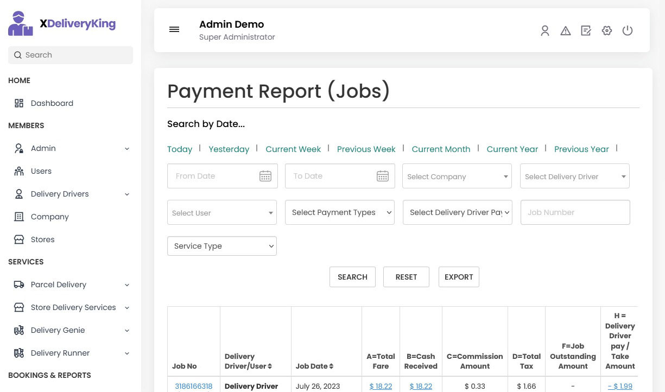Image resolution: width=665 pixels, height=392 pixels.
Task: Open the logout power icon
Action: click(628, 30)
